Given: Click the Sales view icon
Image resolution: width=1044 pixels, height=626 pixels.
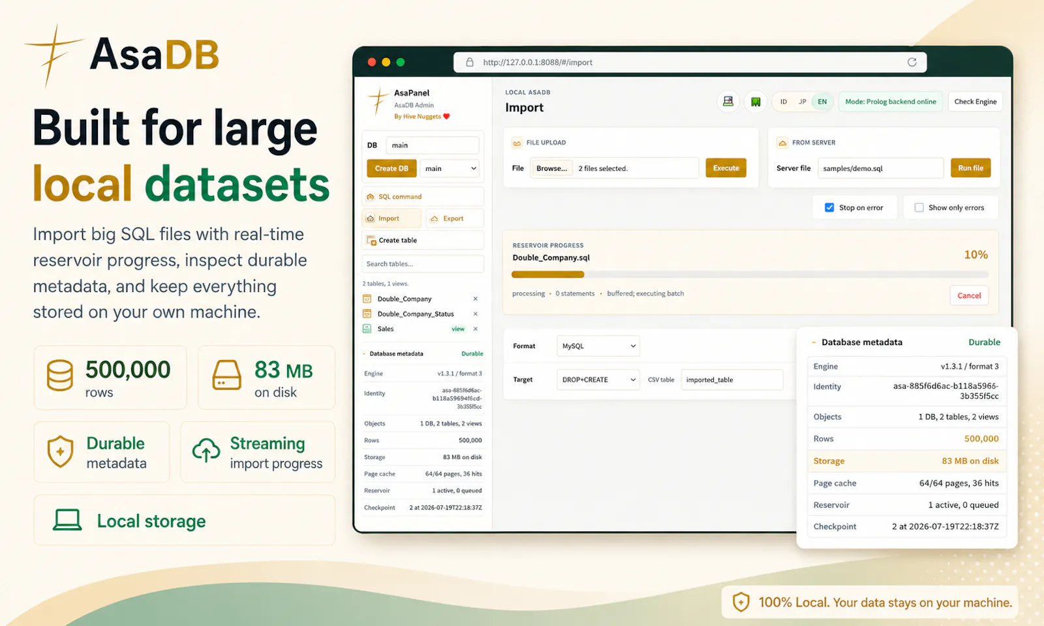Looking at the screenshot, I should pos(367,329).
